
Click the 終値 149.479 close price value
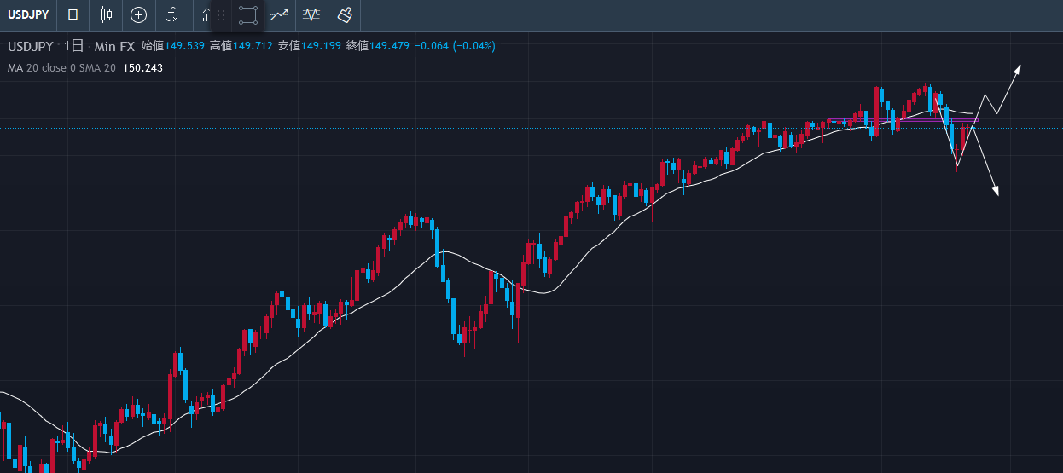click(388, 46)
